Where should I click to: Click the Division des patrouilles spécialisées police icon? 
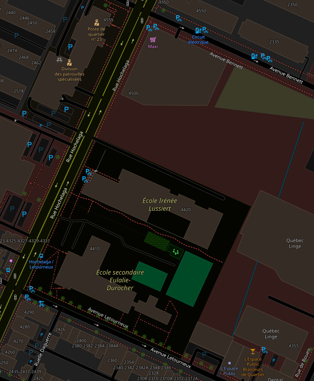[x=69, y=63]
